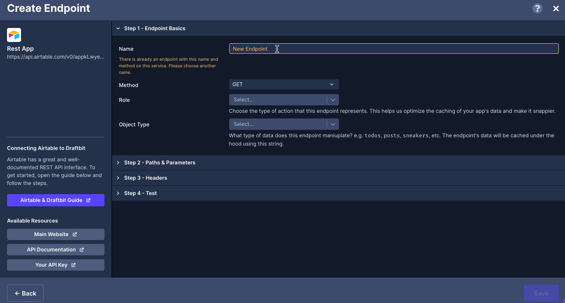This screenshot has width=565, height=303.
Task: Collapse Step 1 - Endpoint Basics section
Action: 338,28
